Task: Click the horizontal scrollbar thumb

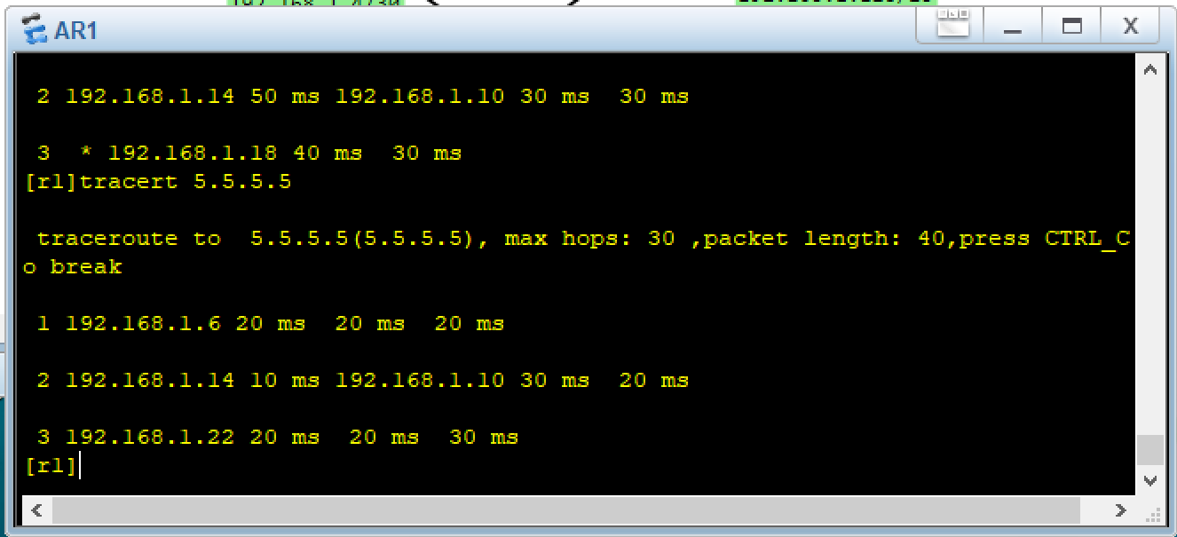Action: 565,510
